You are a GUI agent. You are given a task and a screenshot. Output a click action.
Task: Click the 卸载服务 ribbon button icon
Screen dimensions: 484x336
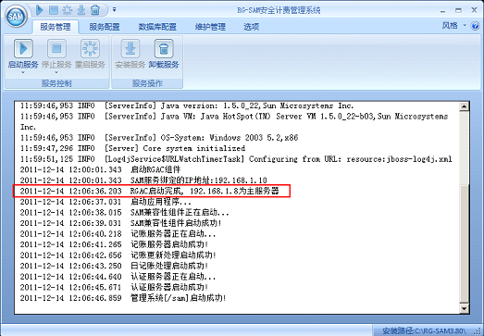[164, 48]
